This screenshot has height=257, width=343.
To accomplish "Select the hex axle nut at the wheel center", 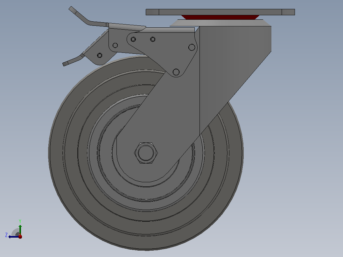I will point(146,153).
